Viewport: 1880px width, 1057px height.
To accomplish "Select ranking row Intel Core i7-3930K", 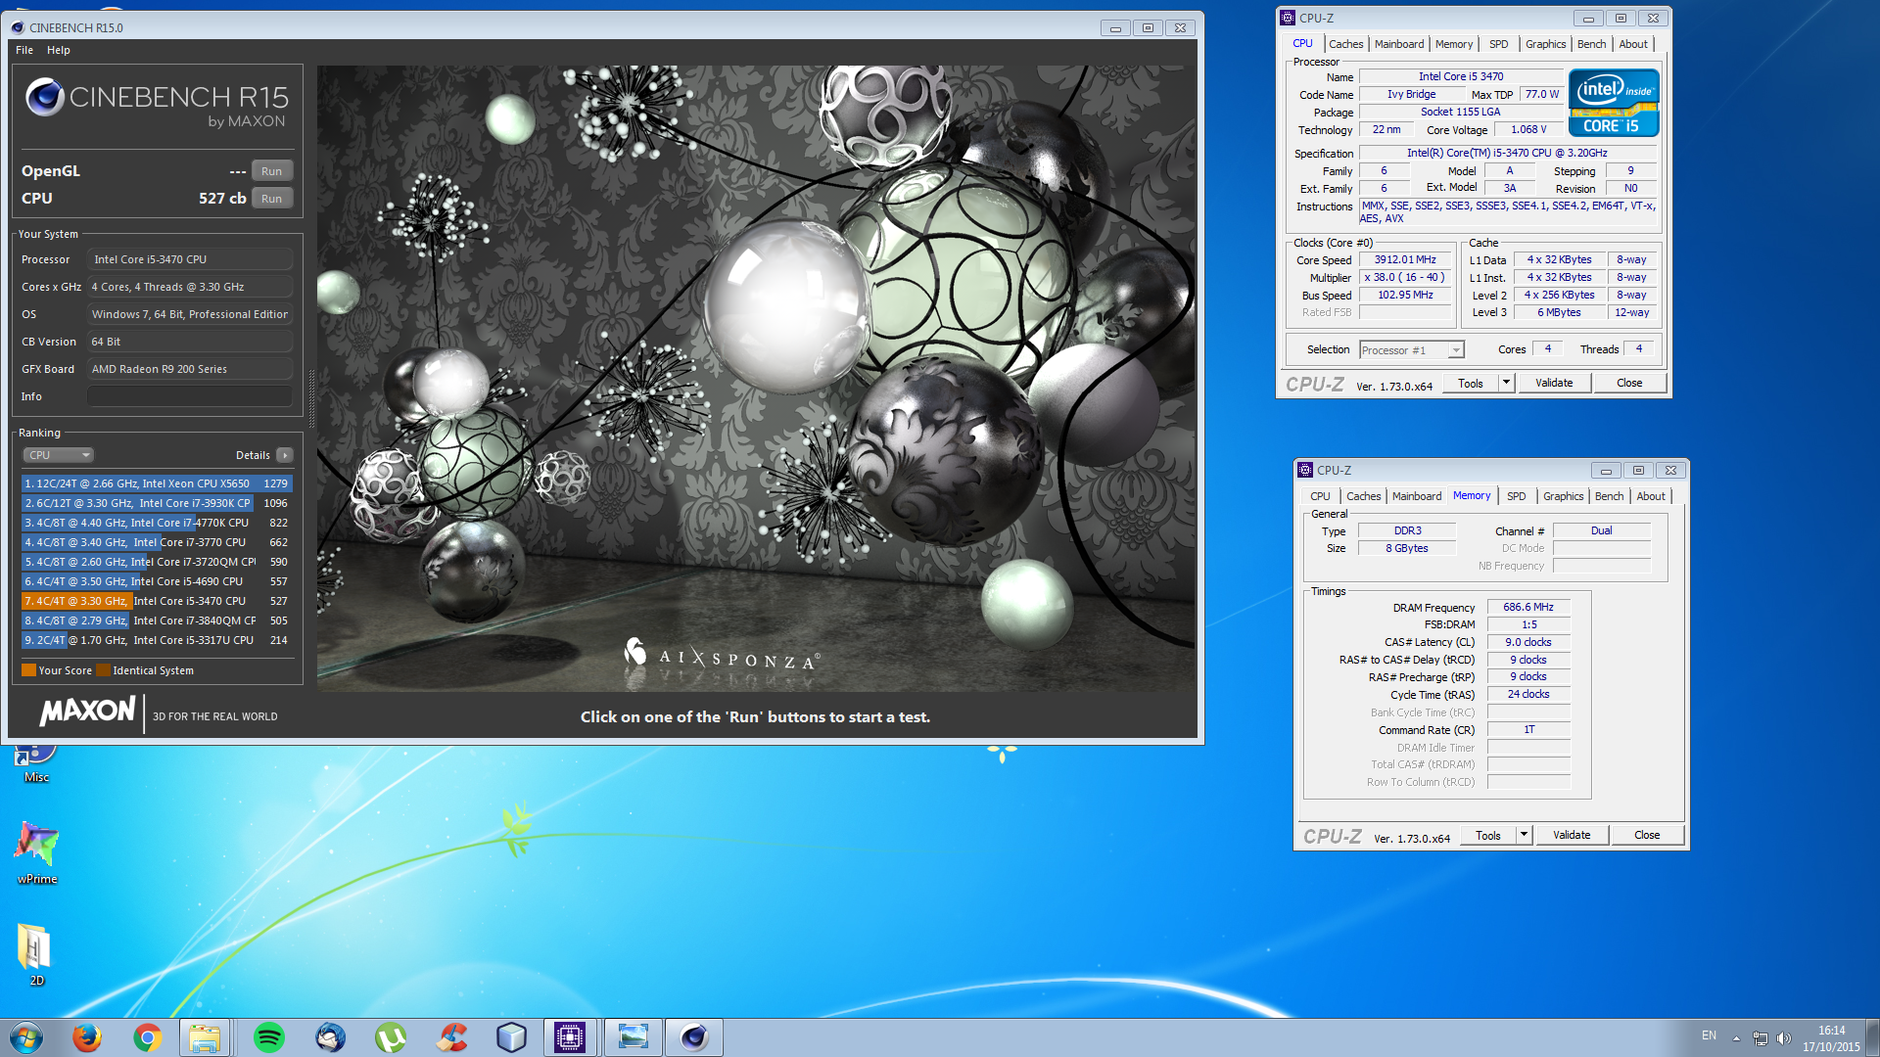I will pos(157,503).
